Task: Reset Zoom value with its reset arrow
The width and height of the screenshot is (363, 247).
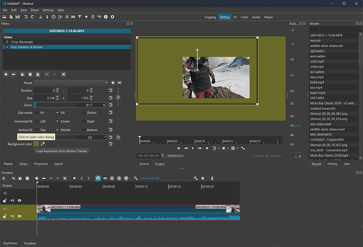Action: (x=110, y=105)
